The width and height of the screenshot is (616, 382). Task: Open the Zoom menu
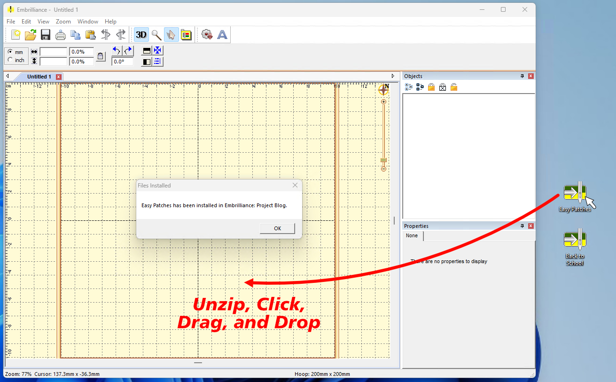pyautogui.click(x=63, y=22)
